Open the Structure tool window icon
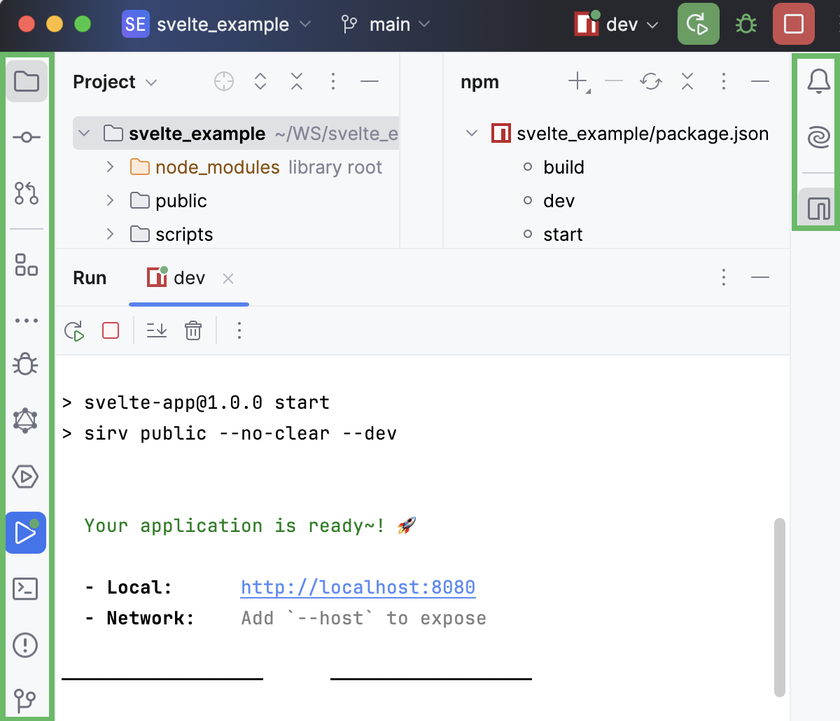The height and width of the screenshot is (721, 840). [x=26, y=265]
